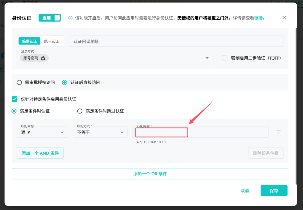Select 需审批授权访问 radio option
Image resolution: width=303 pixels, height=210 pixels.
coord(19,83)
